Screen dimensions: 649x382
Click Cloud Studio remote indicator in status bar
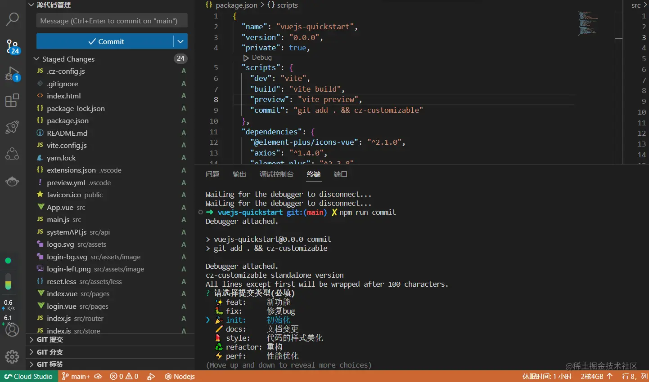click(29, 377)
